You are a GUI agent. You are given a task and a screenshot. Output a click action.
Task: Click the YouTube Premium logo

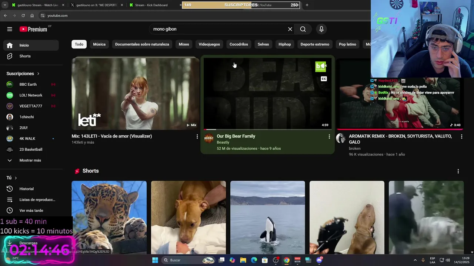pos(34,29)
